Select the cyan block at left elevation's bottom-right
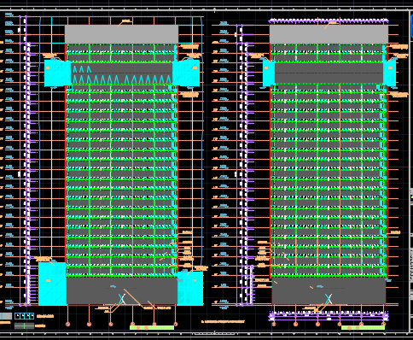The width and height of the screenshot is (413, 340). (190, 289)
